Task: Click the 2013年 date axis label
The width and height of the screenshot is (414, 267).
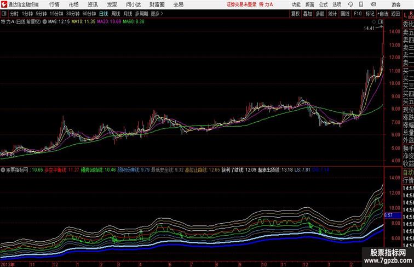Action: click(x=8, y=264)
